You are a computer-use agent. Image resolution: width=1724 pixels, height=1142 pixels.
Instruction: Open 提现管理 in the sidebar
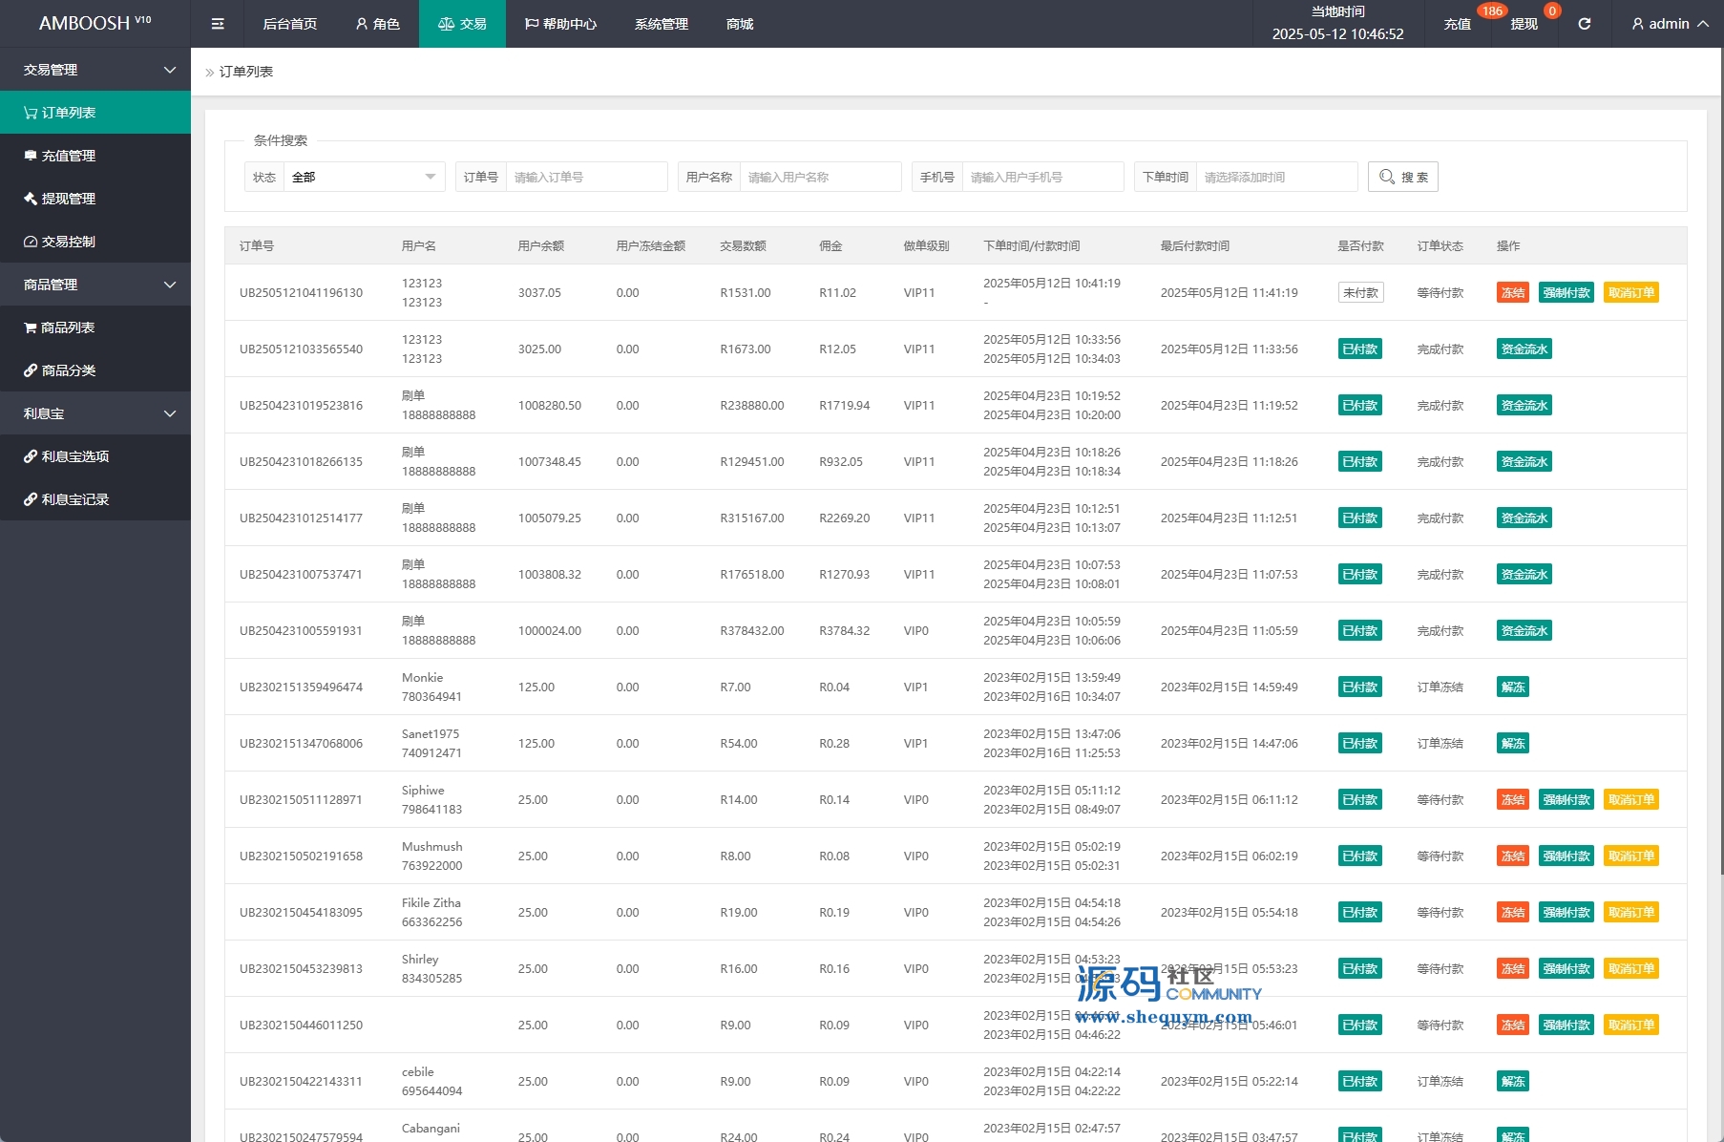[x=68, y=199]
